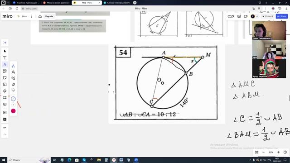Select the cursor arrow tool
The height and width of the screenshot is (163, 290).
tap(5, 51)
